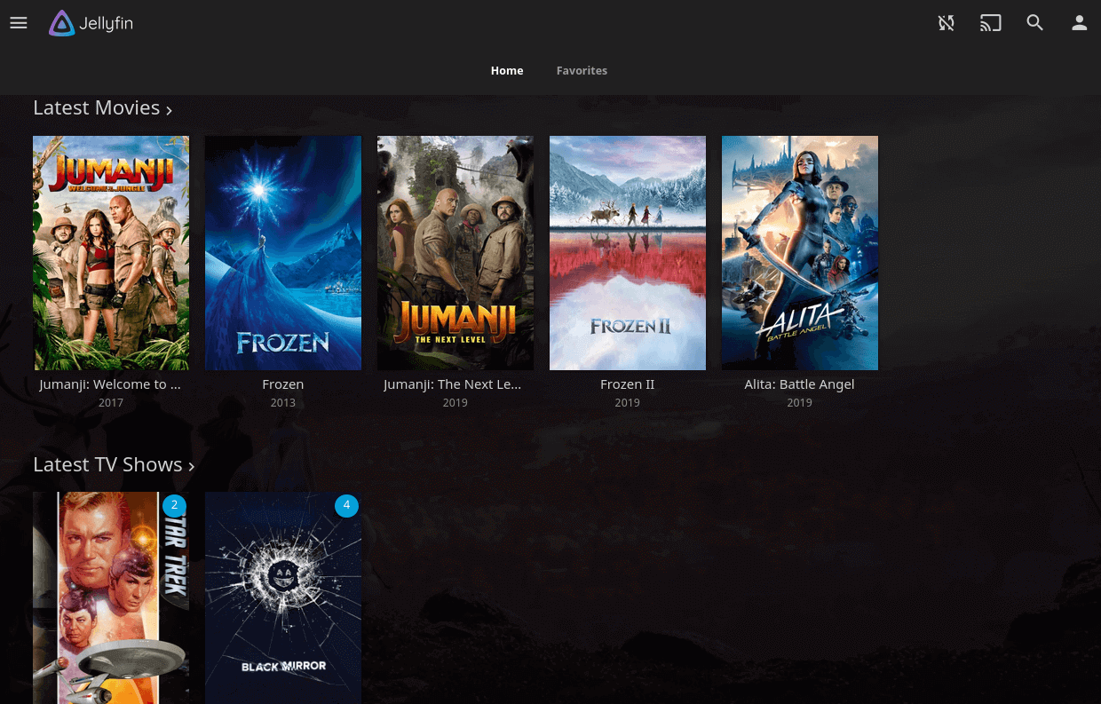Switch to the Favorites tab
Image resolution: width=1101 pixels, height=704 pixels.
(x=582, y=70)
